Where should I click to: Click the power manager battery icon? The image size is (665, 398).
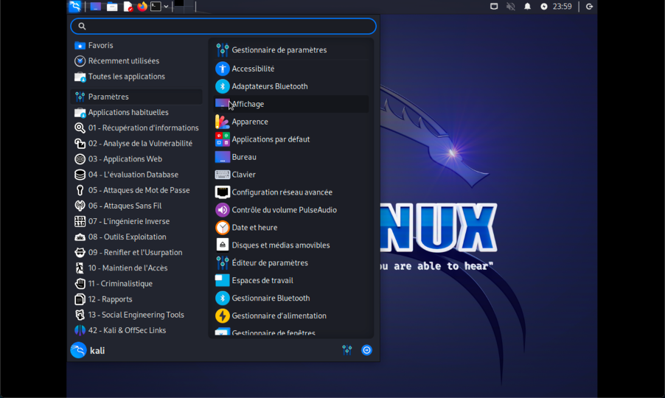pyautogui.click(x=544, y=7)
